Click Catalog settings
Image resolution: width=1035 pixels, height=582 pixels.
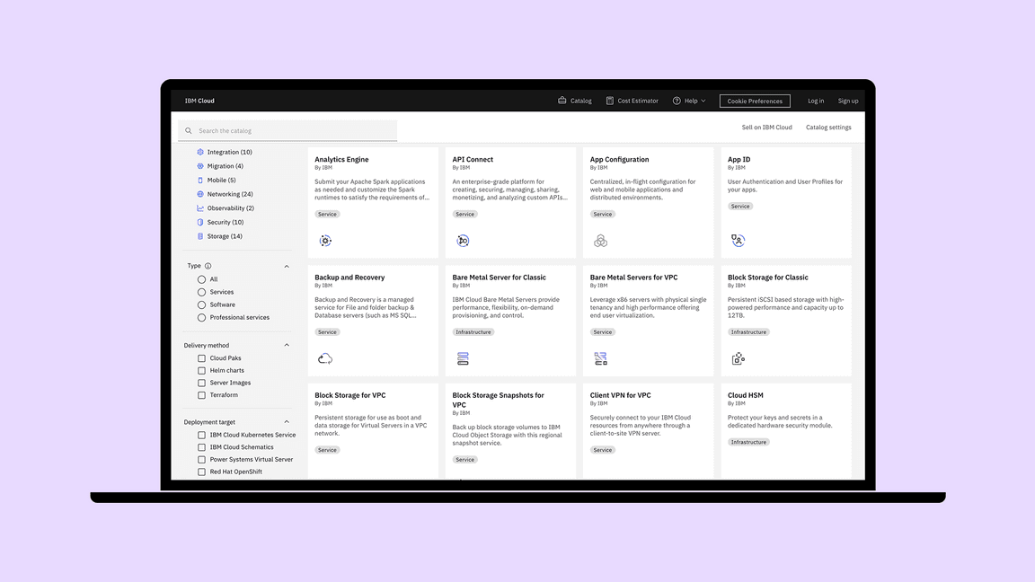[827, 127]
